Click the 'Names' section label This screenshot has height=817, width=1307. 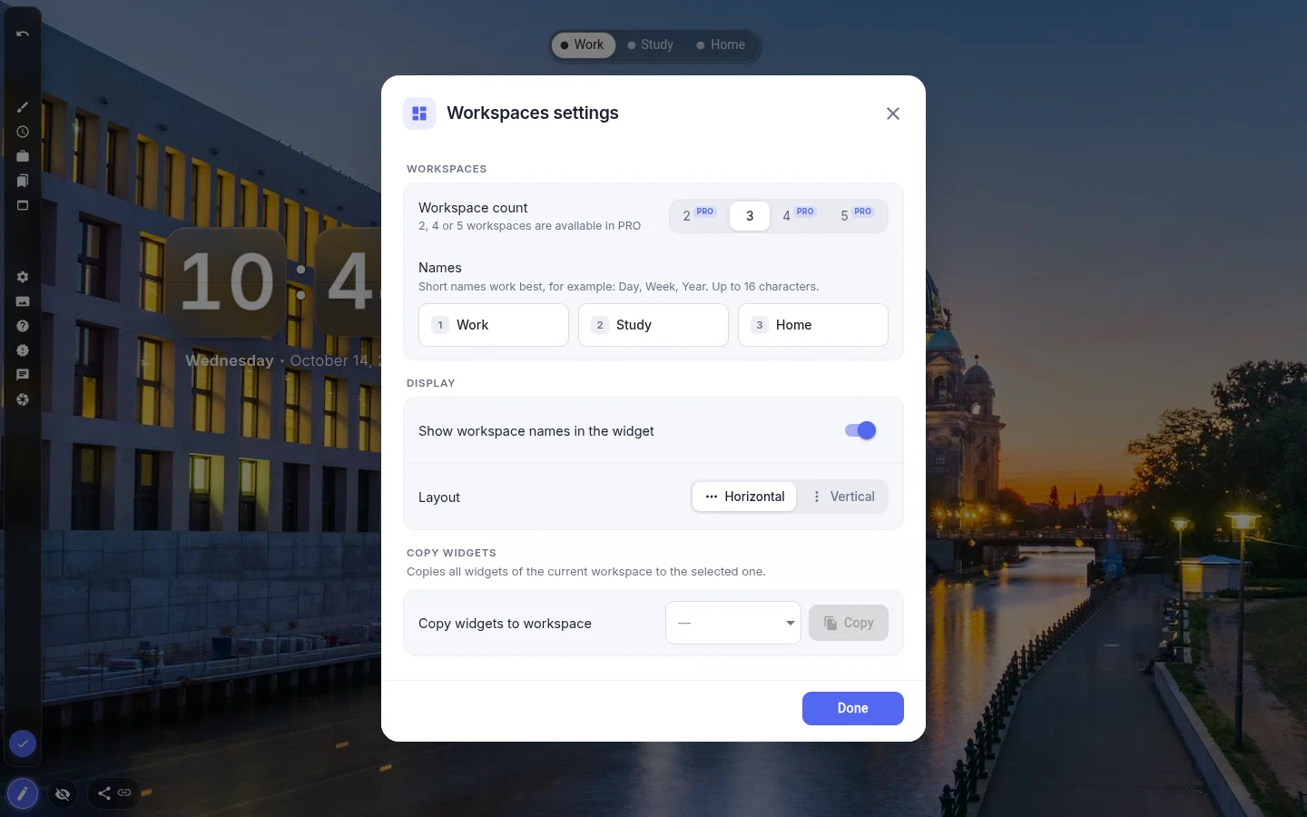point(440,268)
